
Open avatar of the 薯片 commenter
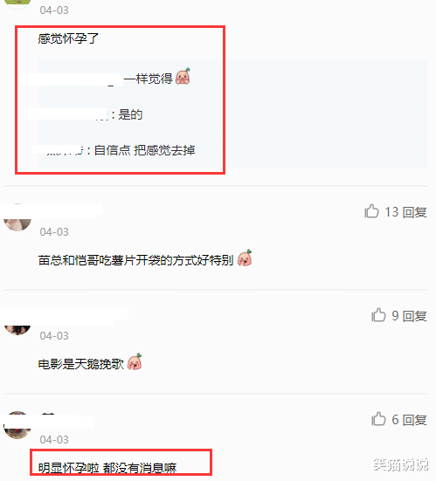pyautogui.click(x=17, y=218)
